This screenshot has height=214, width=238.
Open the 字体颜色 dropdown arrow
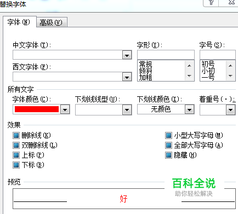[x=65, y=109]
